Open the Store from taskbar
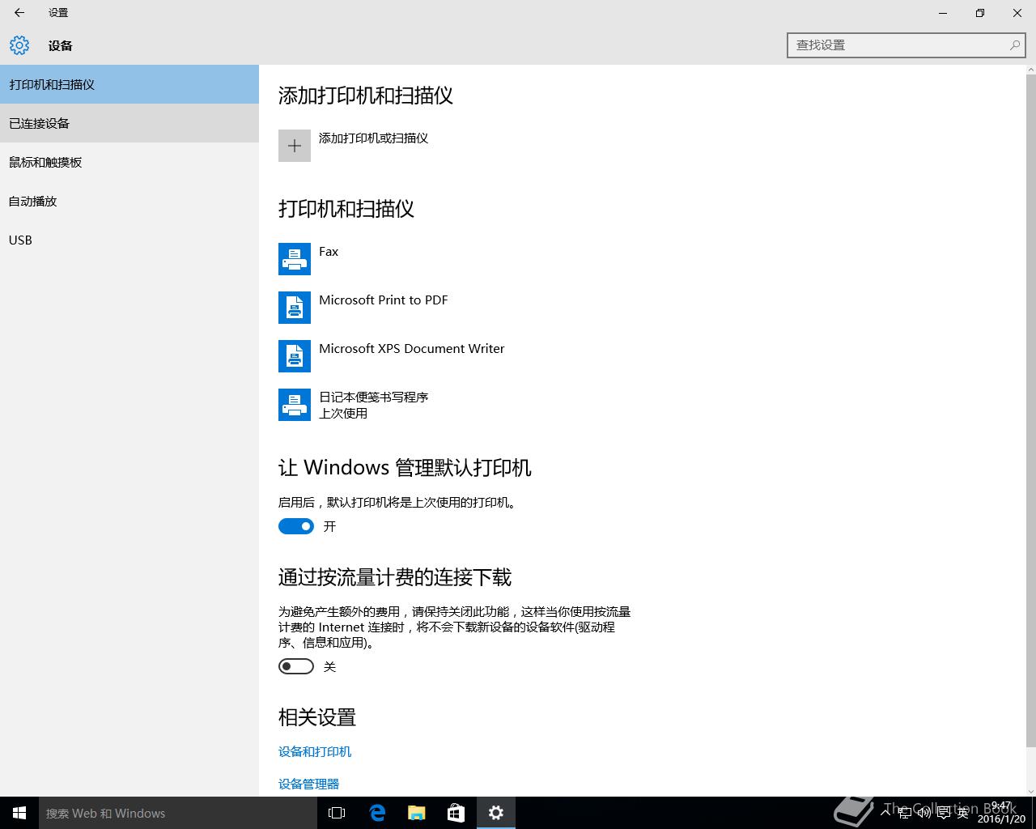 click(456, 813)
